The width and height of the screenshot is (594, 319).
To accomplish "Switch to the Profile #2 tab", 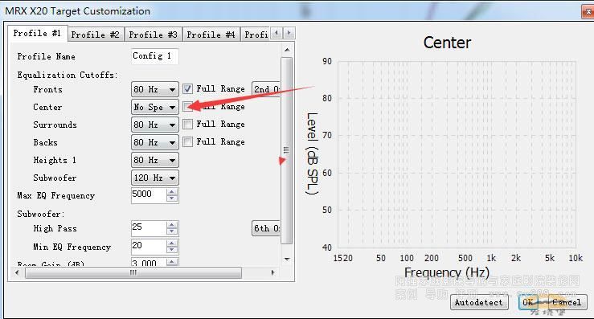I will (x=96, y=35).
